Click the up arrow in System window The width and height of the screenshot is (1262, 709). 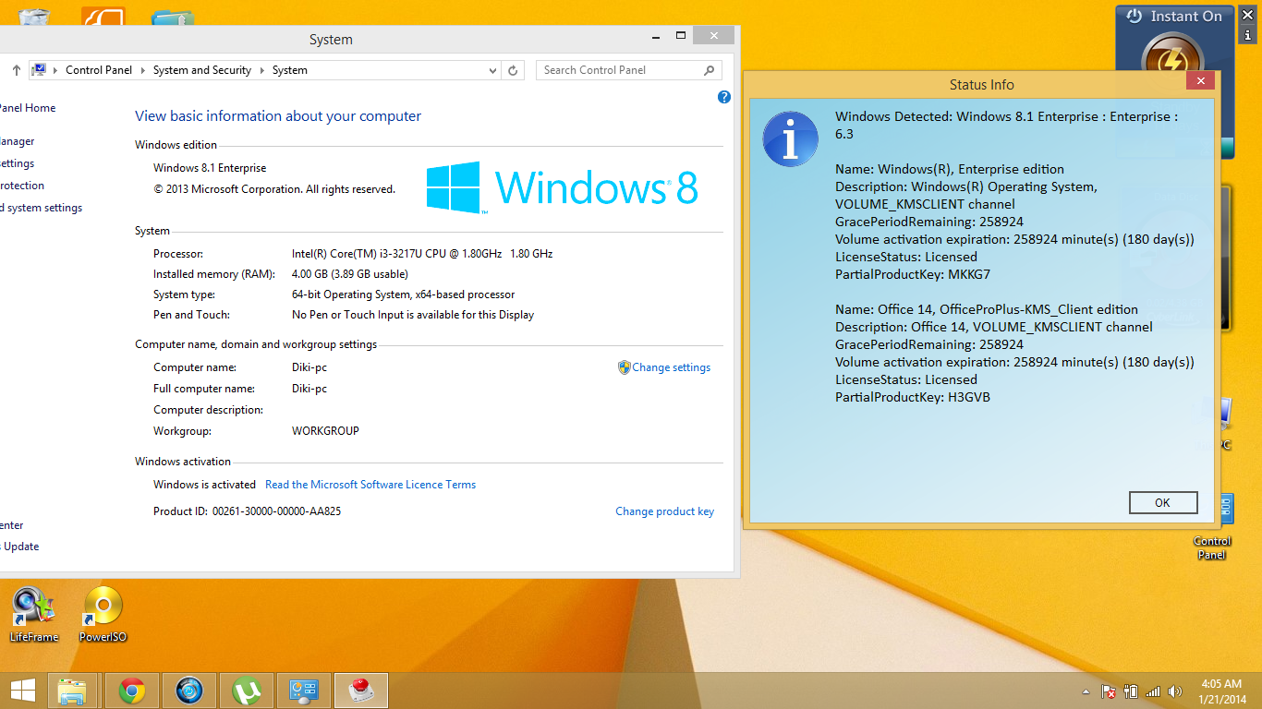click(x=17, y=70)
